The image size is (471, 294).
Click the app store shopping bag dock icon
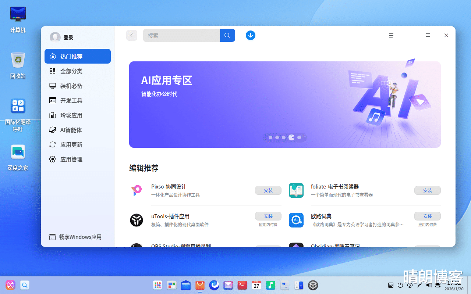point(200,285)
